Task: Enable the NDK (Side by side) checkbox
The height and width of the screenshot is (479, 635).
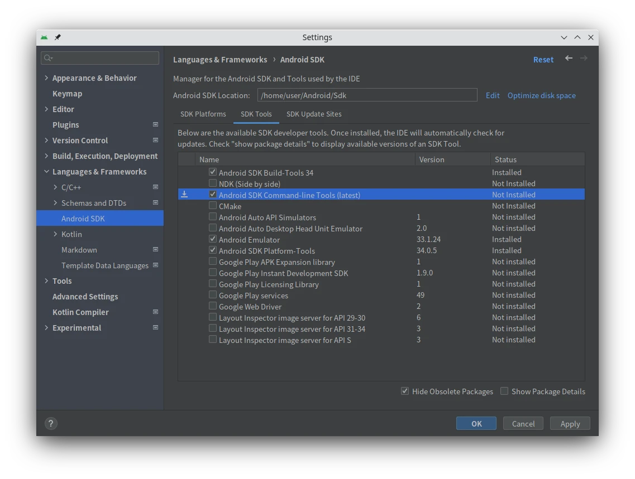Action: pyautogui.click(x=213, y=183)
